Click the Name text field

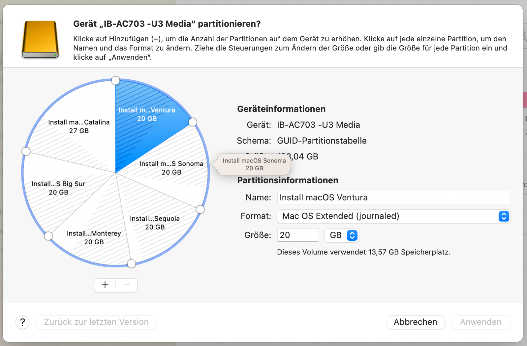click(393, 197)
